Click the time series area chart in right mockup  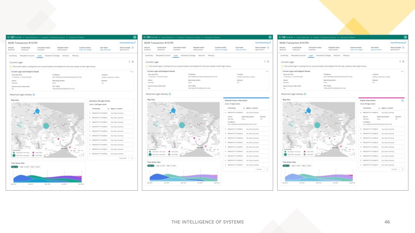[319, 177]
